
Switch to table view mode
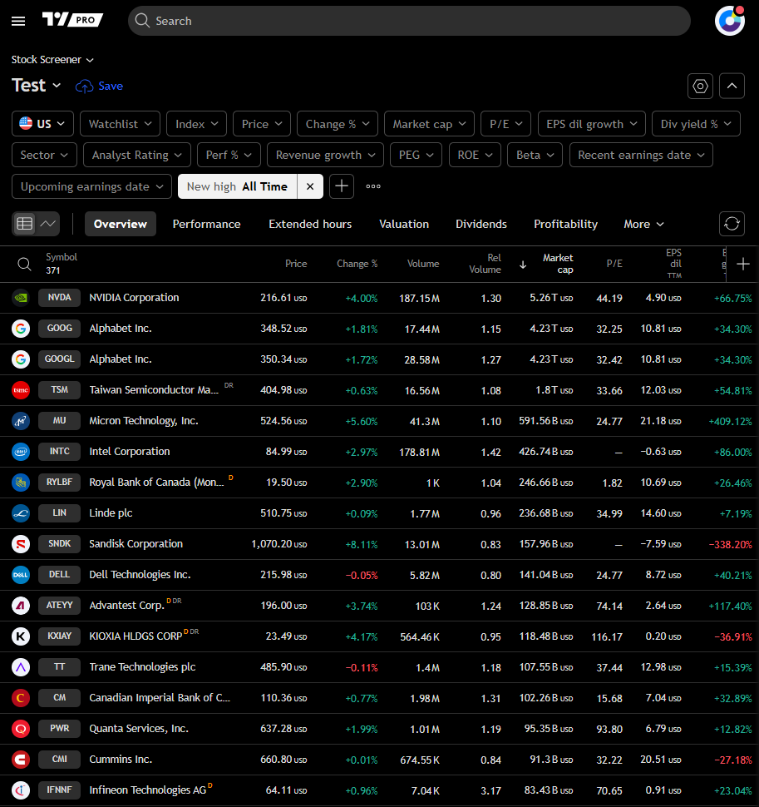click(25, 224)
